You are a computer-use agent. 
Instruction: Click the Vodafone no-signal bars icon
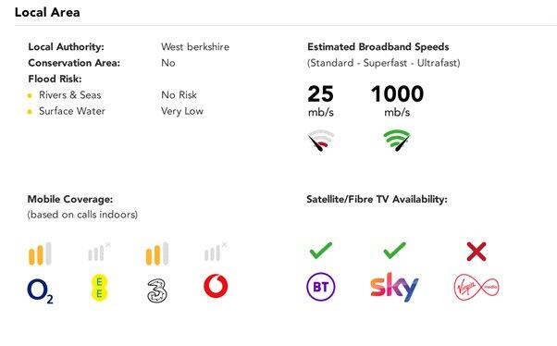tap(216, 252)
